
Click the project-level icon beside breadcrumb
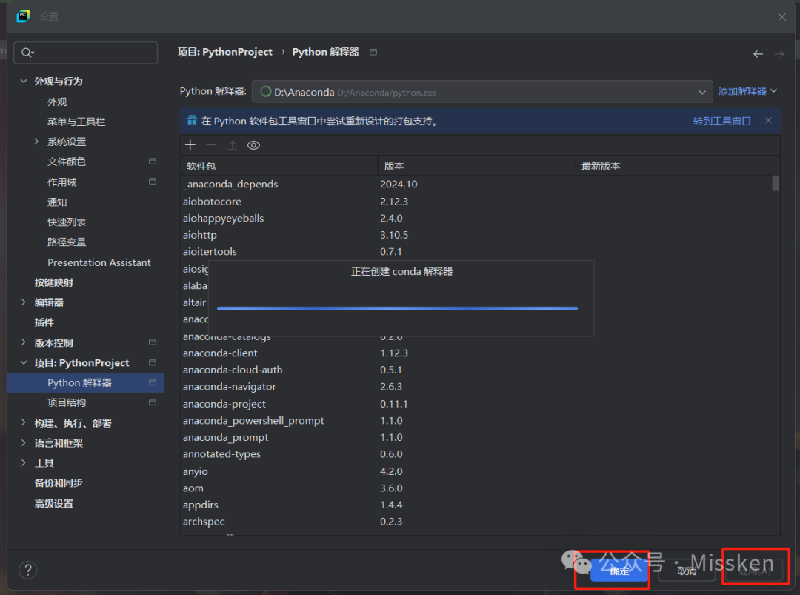click(373, 52)
